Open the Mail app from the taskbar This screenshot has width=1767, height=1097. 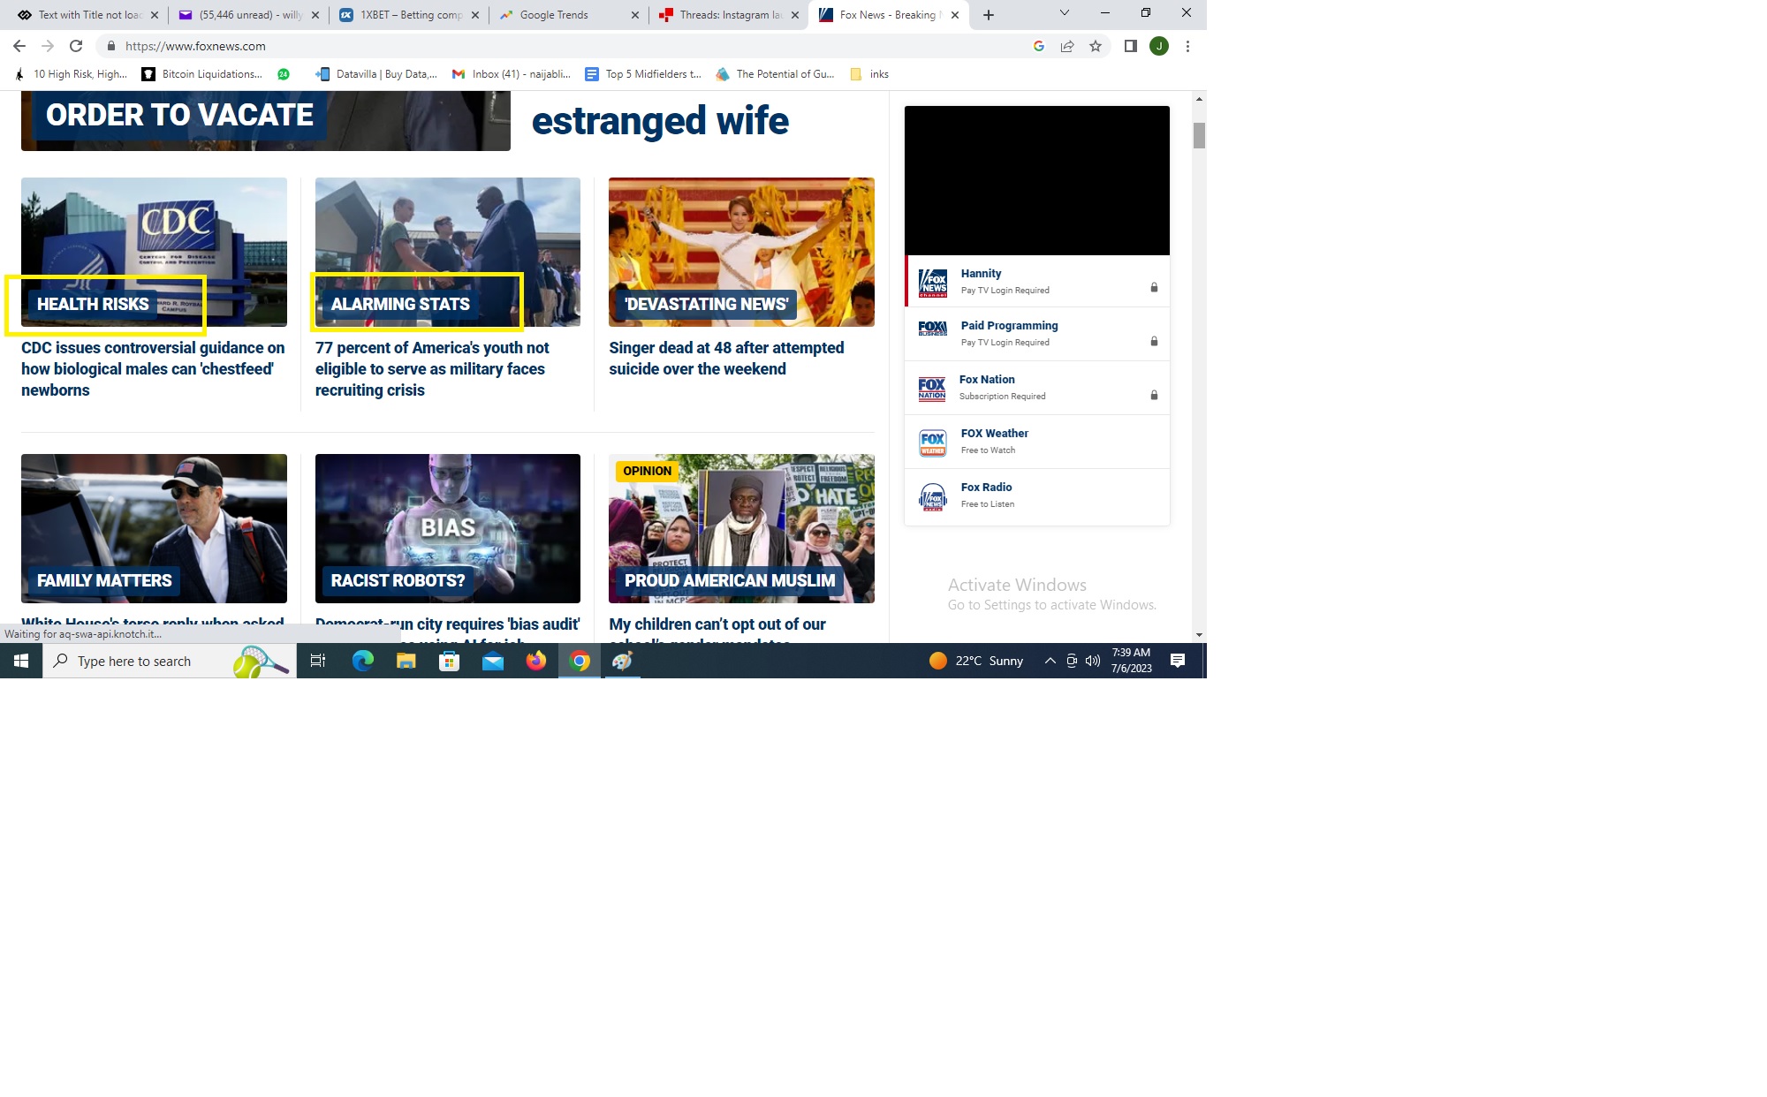[492, 661]
